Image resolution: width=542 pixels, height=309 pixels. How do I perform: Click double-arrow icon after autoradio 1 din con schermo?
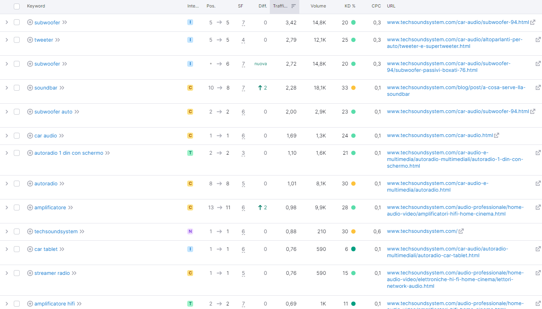click(x=108, y=153)
